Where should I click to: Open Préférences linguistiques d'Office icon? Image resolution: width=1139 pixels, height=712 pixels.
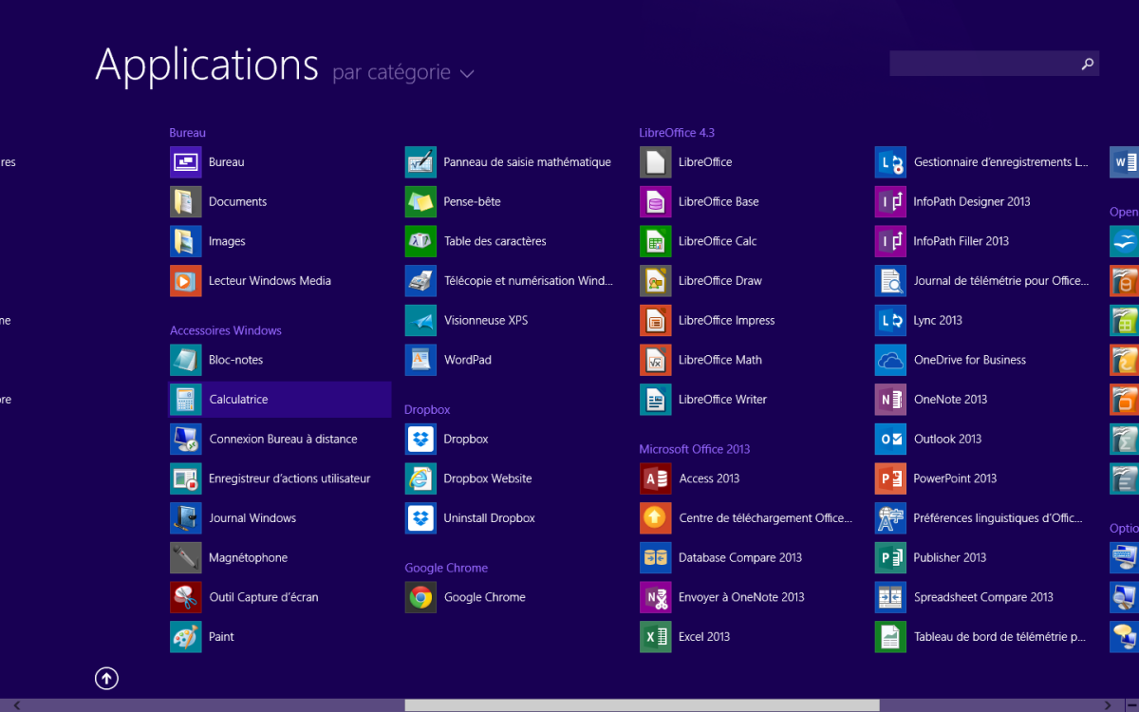pos(890,518)
